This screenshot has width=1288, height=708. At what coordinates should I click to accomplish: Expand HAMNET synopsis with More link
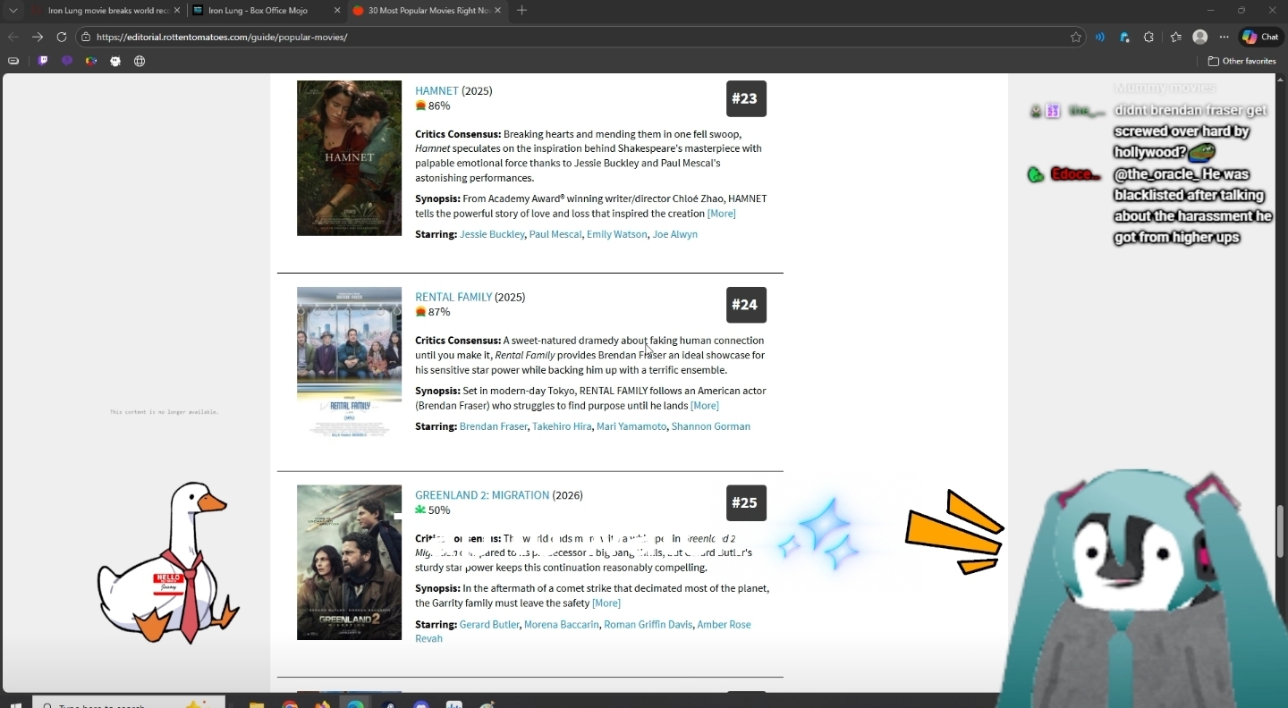click(x=722, y=214)
